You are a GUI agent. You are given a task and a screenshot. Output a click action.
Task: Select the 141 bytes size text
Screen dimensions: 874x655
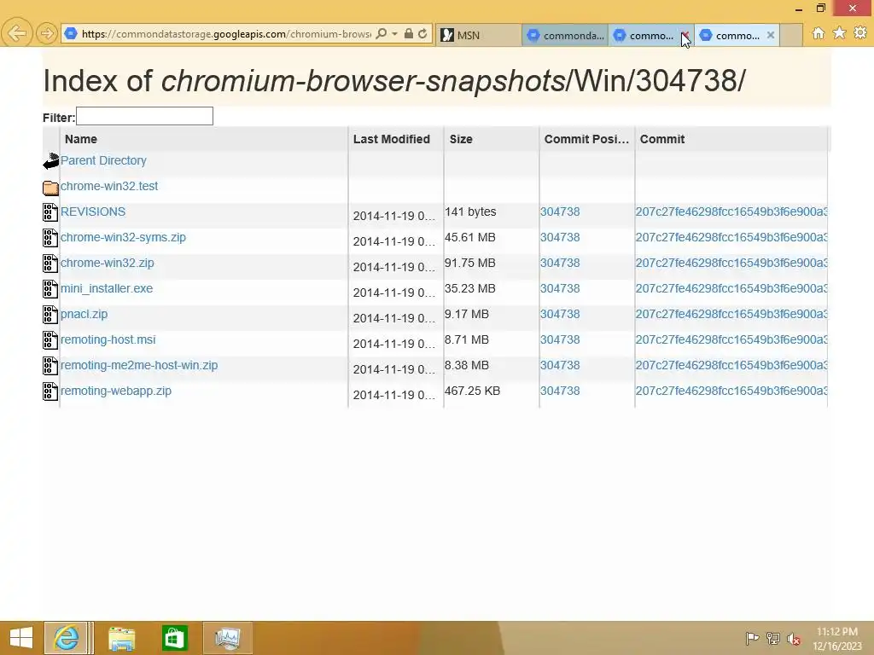pyautogui.click(x=470, y=212)
